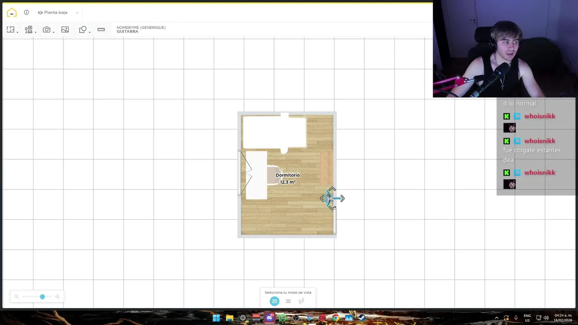Switch to 2D view mode
Screen dimensions: 578x325
(x=274, y=301)
